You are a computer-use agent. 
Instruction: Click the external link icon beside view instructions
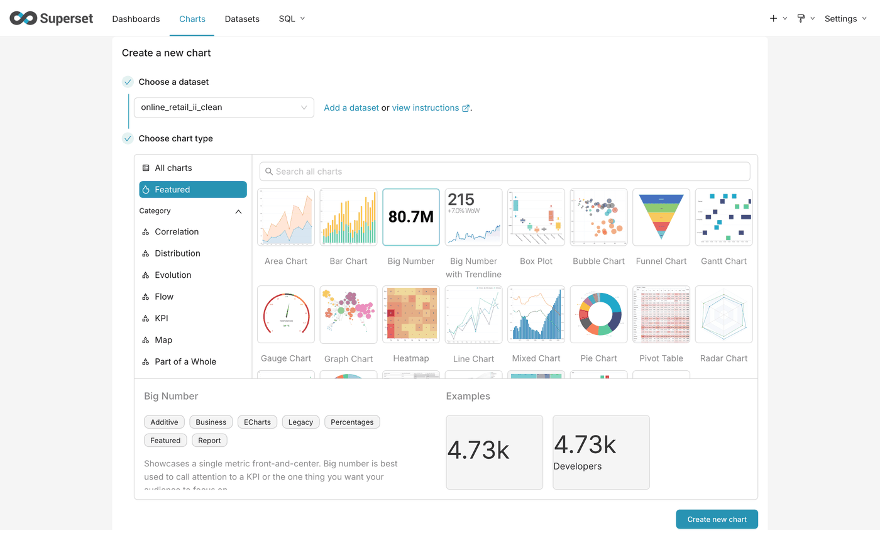(x=466, y=108)
